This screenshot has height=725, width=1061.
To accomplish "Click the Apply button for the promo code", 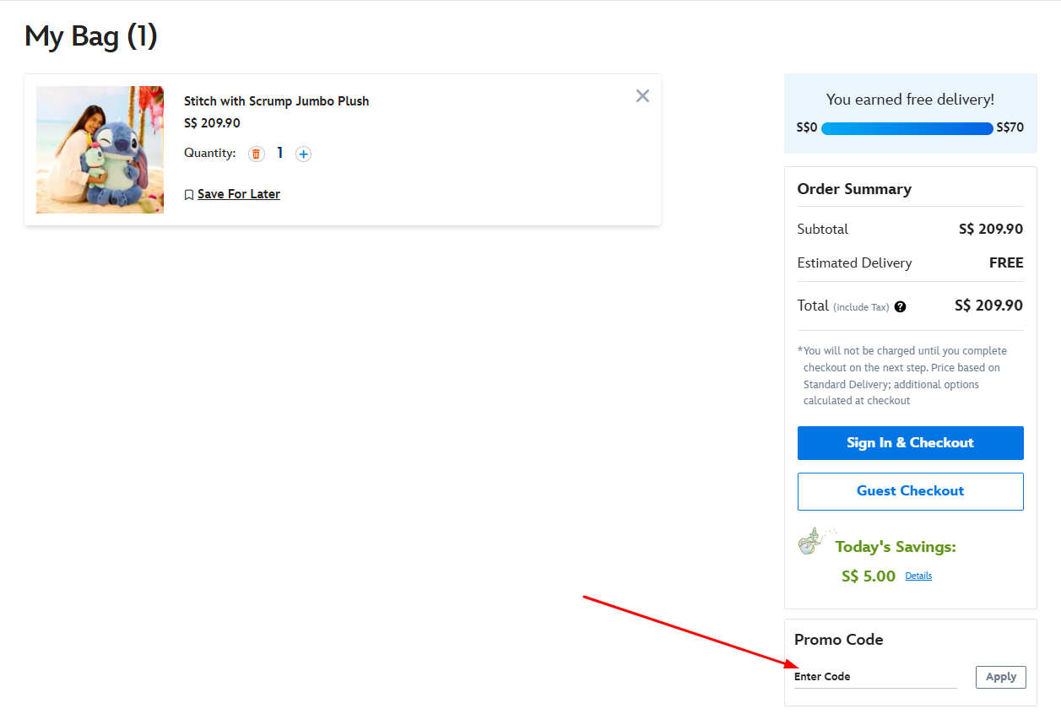I will click(x=1000, y=677).
